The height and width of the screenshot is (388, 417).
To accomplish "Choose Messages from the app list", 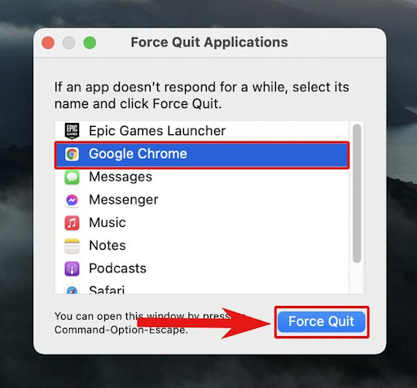I will 121,177.
